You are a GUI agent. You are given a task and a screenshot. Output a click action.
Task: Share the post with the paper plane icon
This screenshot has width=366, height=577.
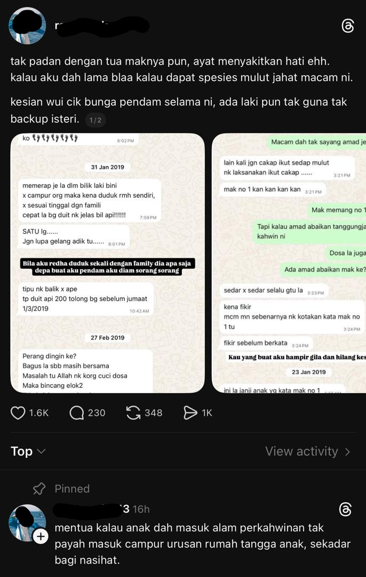[x=190, y=413]
